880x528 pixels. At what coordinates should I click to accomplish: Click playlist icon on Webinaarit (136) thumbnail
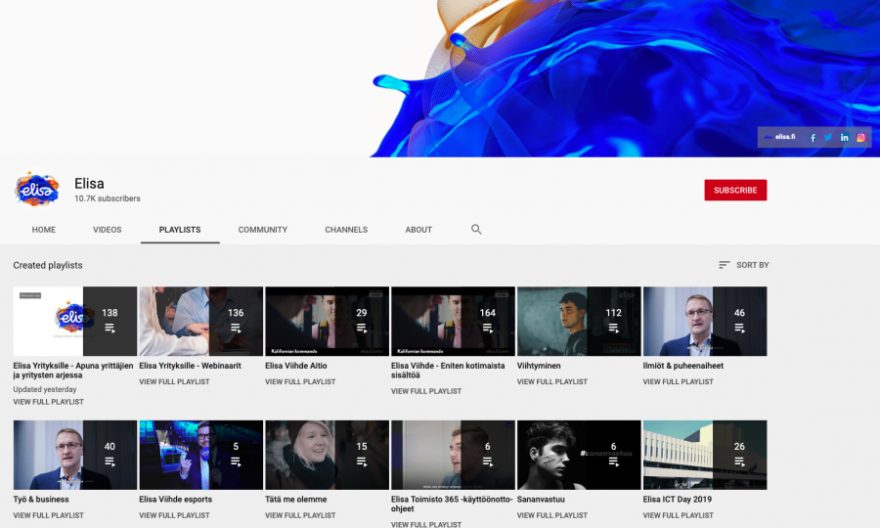(236, 328)
